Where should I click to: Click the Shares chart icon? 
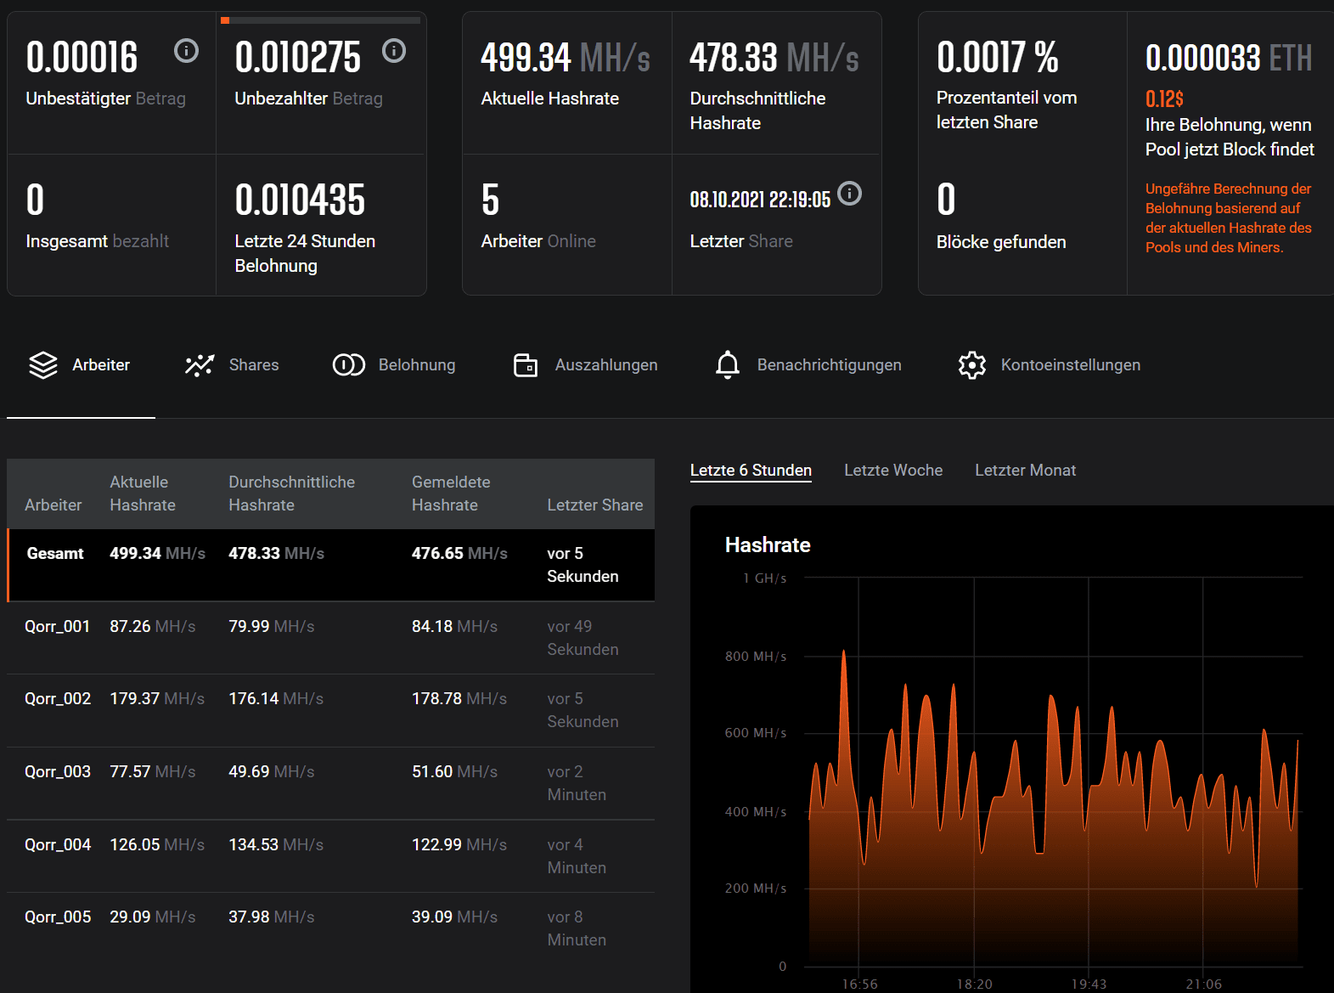200,365
